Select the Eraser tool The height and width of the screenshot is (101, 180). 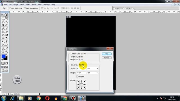[3, 35]
